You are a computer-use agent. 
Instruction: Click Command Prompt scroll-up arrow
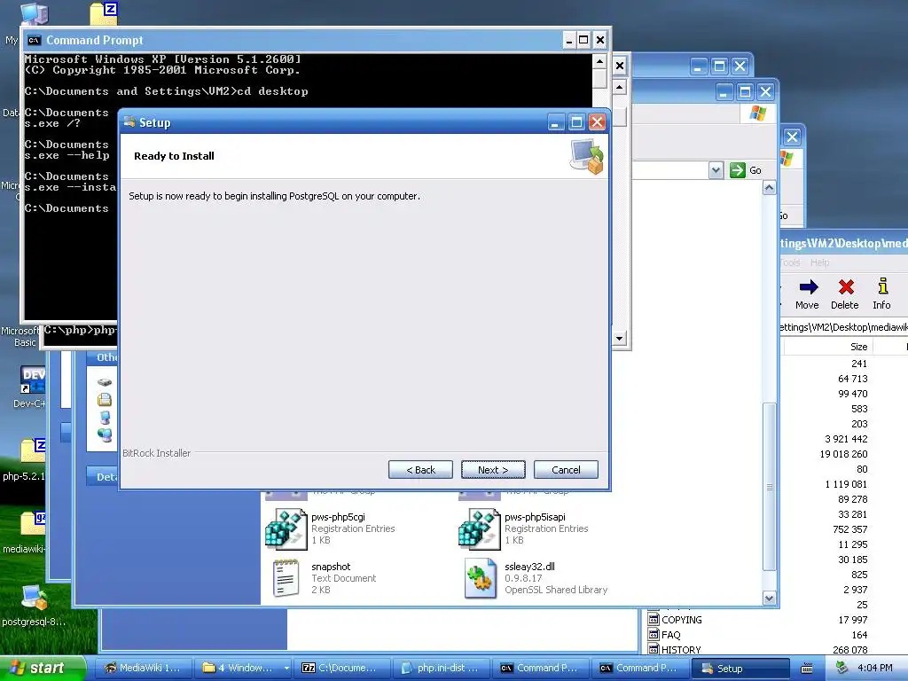click(x=600, y=61)
